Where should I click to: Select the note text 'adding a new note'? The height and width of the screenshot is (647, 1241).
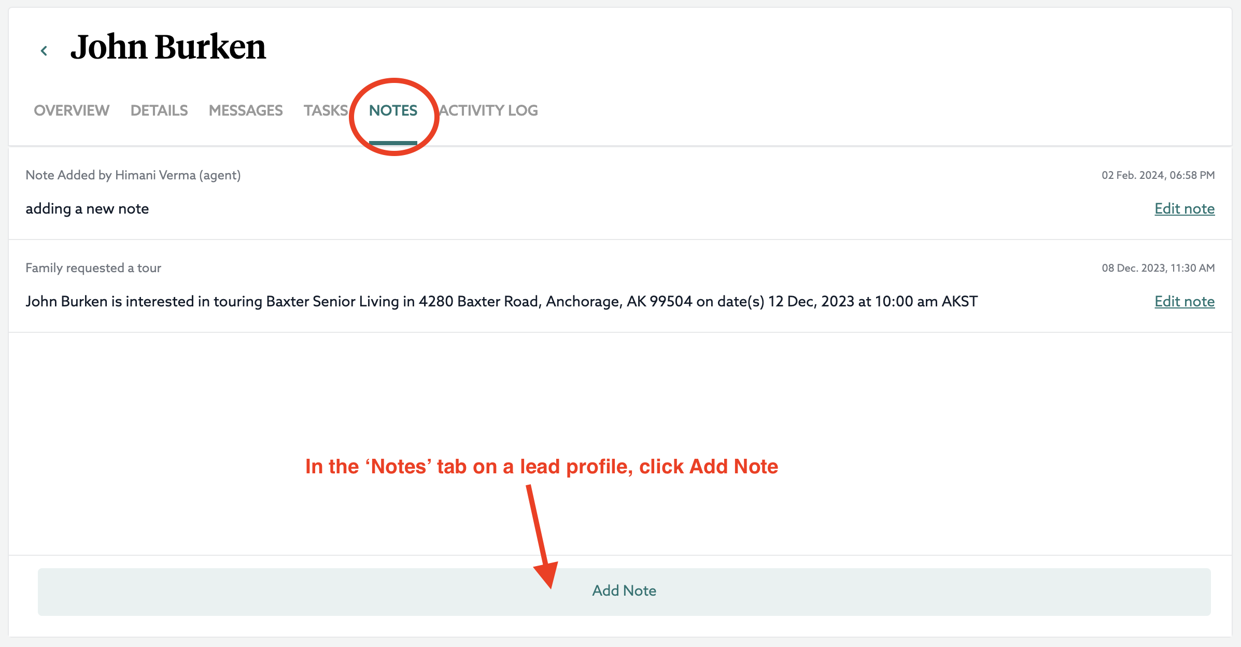tap(87, 208)
